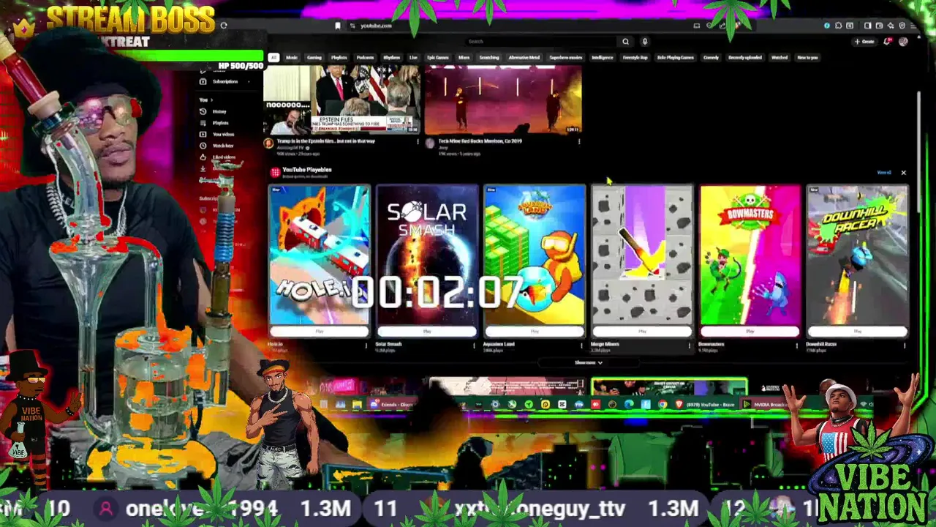Viewport: 936px width, 527px height.
Task: Click the Create button
Action: (864, 42)
